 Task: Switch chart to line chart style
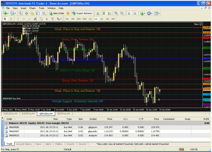tap(110, 13)
